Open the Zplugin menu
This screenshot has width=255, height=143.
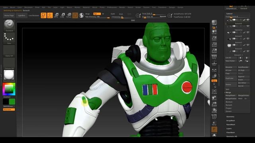pyautogui.click(x=172, y=8)
